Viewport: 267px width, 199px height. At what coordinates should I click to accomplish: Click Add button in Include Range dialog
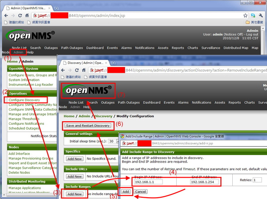pos(125,192)
